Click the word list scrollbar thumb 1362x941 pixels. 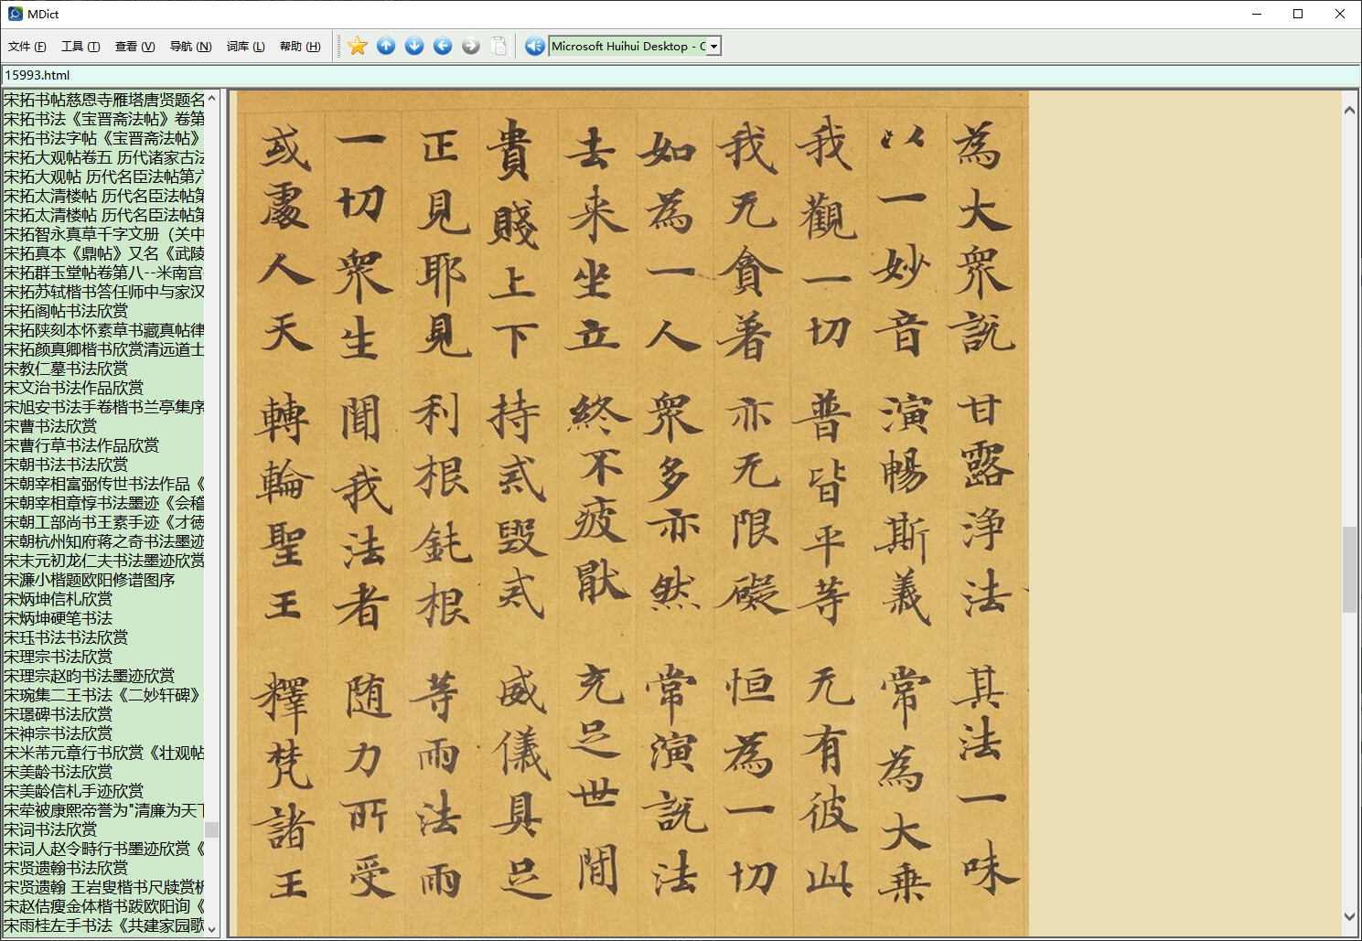coord(212,829)
